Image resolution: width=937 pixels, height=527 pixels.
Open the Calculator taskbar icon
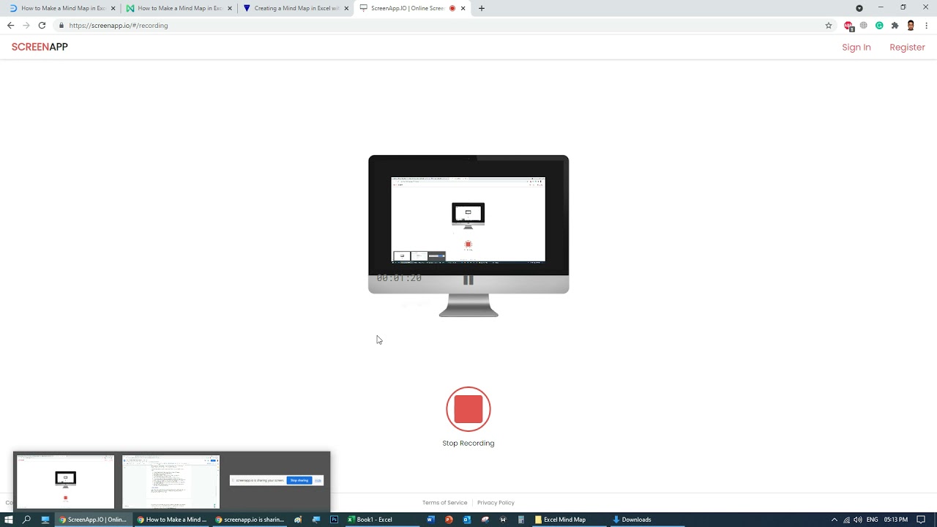point(521,520)
